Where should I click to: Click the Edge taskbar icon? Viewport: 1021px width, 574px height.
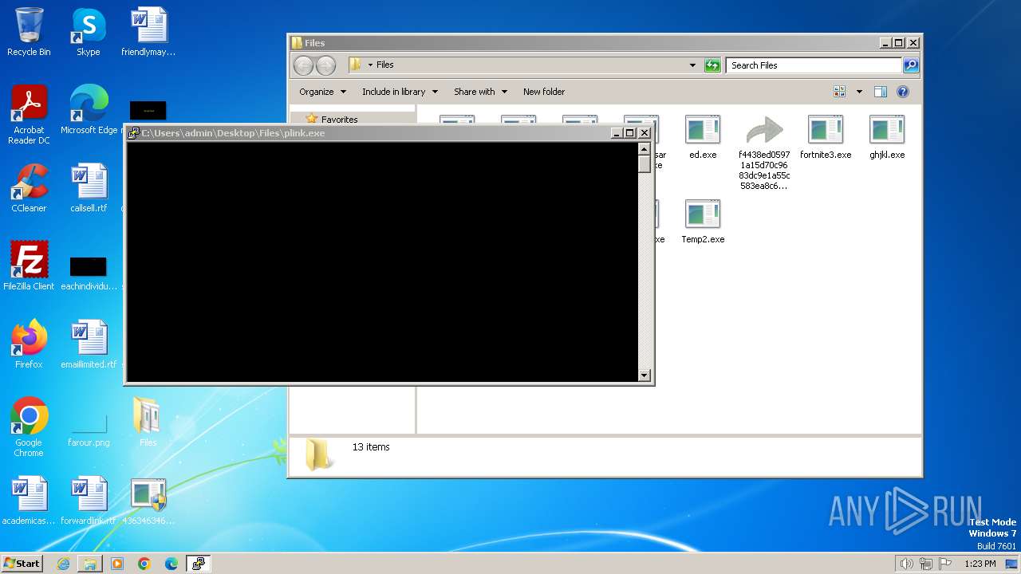[x=171, y=564]
